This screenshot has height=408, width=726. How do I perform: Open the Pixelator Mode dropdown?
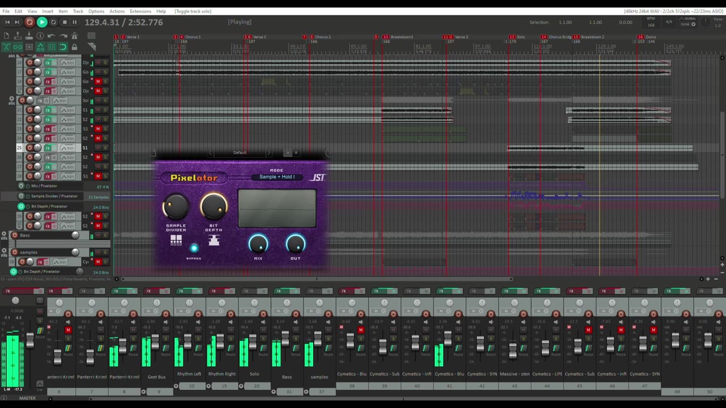coord(277,177)
